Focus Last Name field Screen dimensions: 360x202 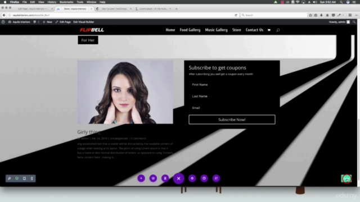tap(232, 96)
